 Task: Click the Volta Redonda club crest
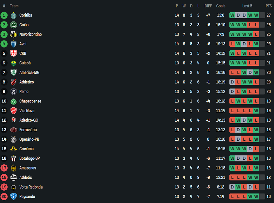click(14, 187)
